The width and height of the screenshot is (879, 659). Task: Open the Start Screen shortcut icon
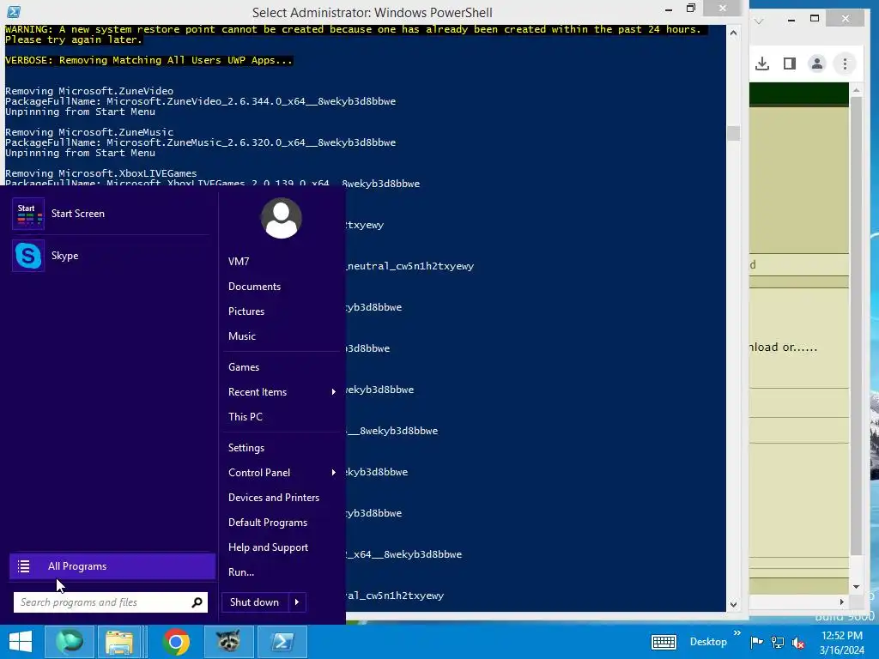click(x=28, y=214)
